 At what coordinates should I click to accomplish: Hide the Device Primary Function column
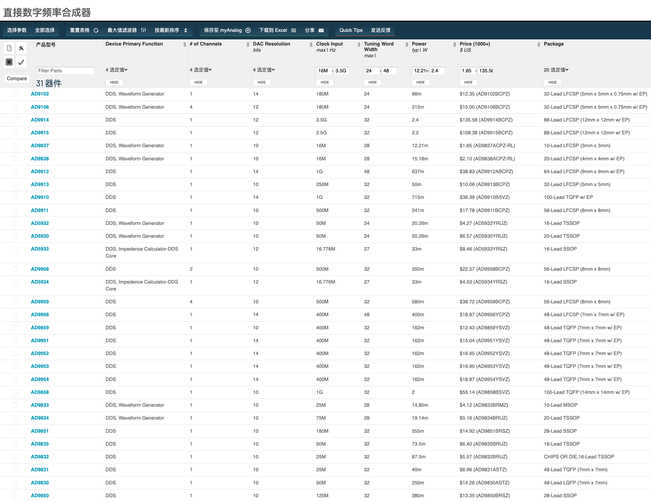point(114,82)
